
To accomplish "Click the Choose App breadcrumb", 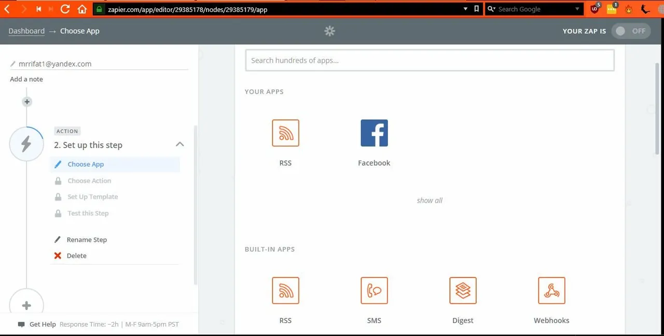I will (x=79, y=31).
